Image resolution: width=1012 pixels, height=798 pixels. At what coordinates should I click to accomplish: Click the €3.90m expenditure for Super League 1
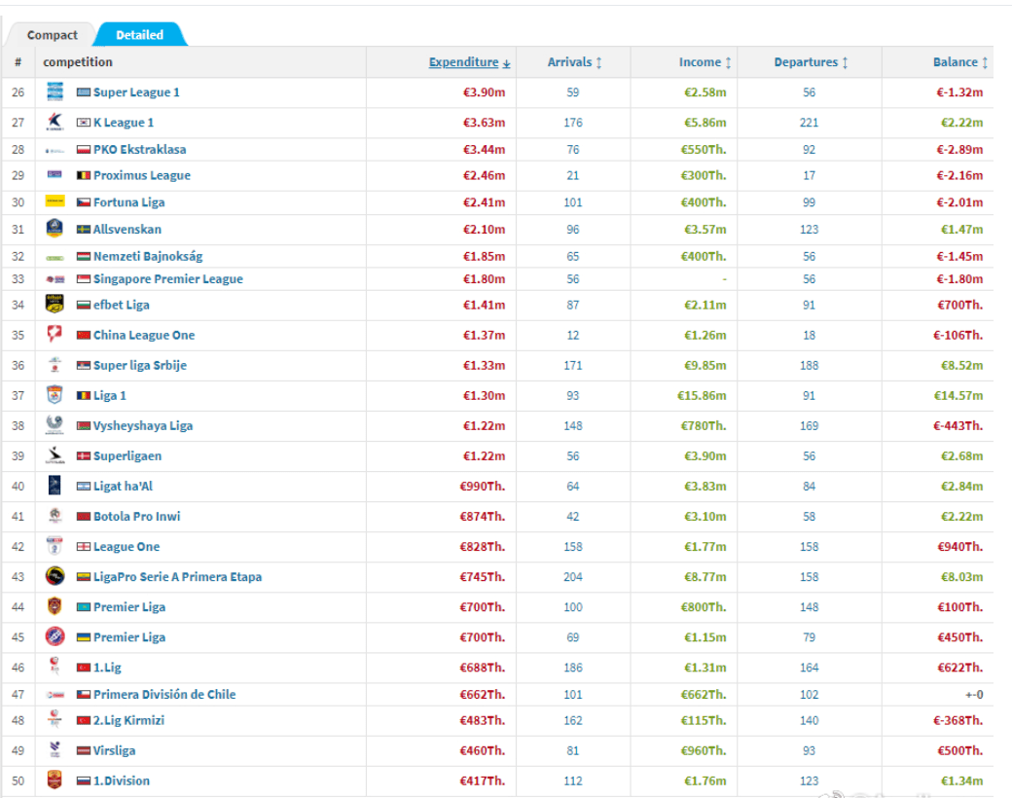pos(484,92)
